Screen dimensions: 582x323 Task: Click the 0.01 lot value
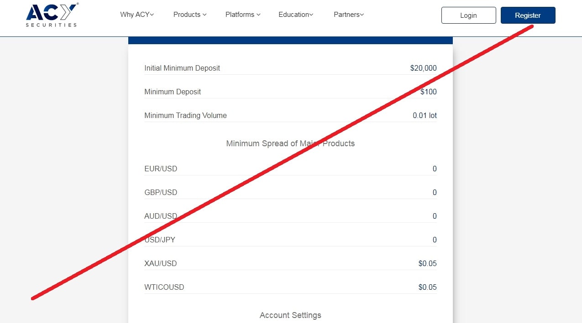pos(425,116)
